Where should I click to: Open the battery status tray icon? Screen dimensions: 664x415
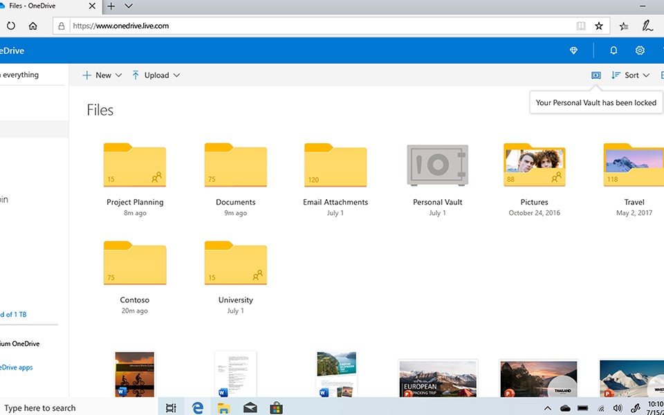click(x=582, y=408)
